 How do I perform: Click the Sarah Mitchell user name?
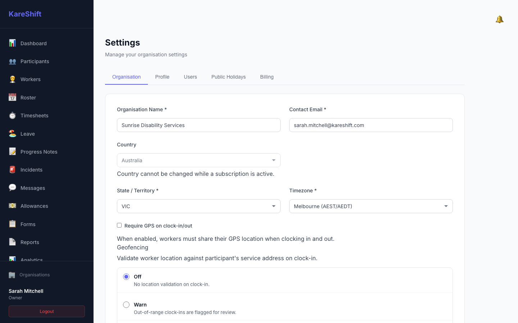point(26,291)
